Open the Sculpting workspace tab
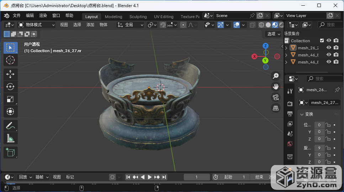Image resolution: width=344 pixels, height=192 pixels. (x=138, y=17)
